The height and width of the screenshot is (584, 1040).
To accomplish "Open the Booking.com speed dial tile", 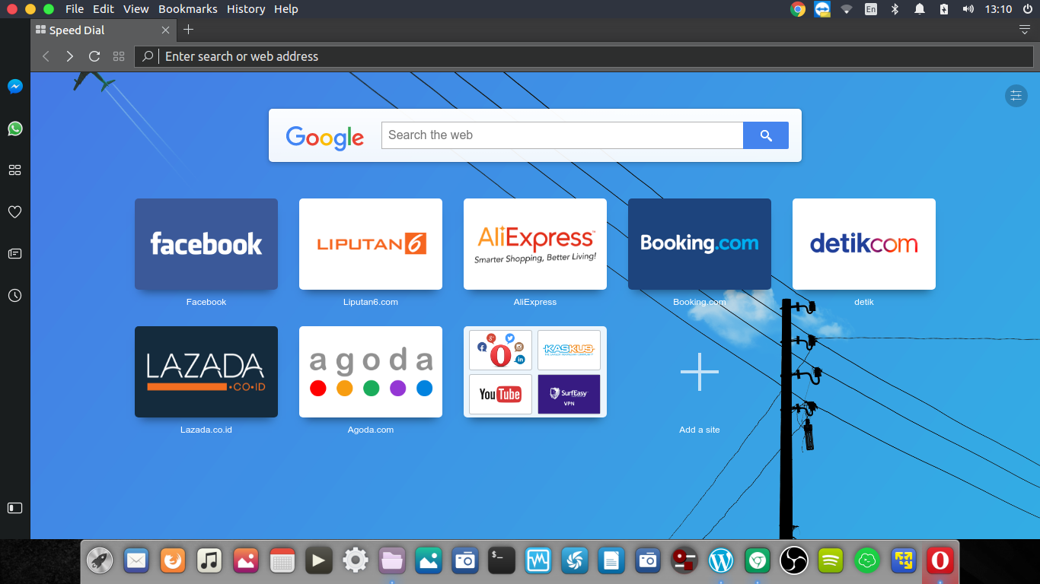I will (x=700, y=244).
